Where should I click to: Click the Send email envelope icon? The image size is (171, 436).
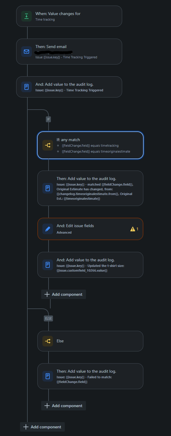point(26,52)
